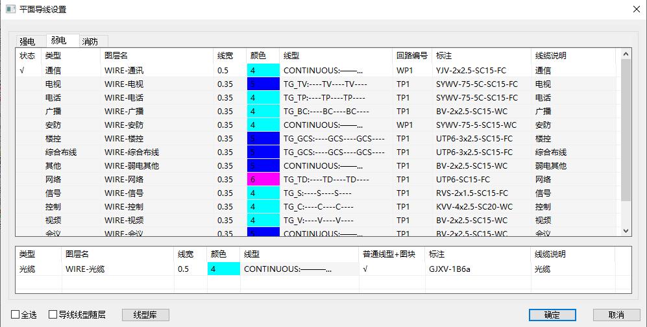Open the 线型库 linetype library

[x=146, y=315]
